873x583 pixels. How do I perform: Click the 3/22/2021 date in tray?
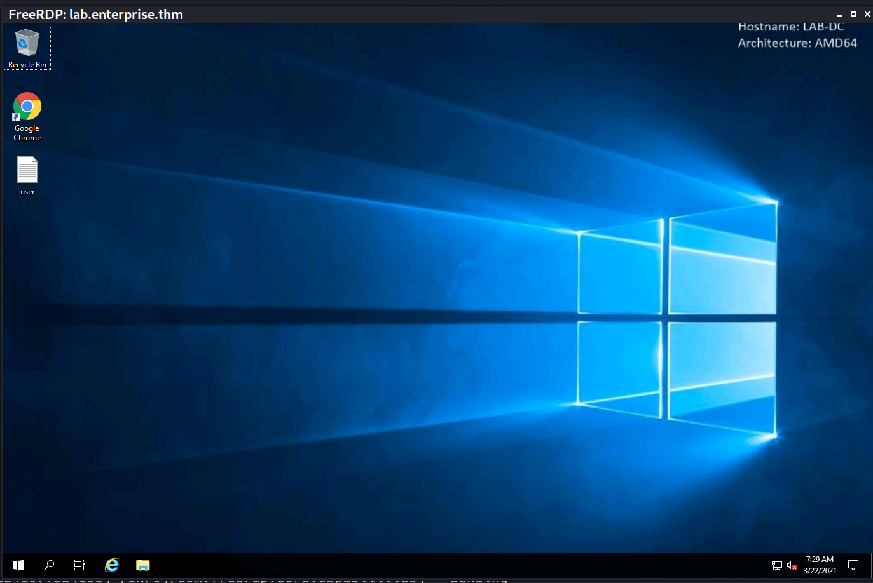point(820,570)
